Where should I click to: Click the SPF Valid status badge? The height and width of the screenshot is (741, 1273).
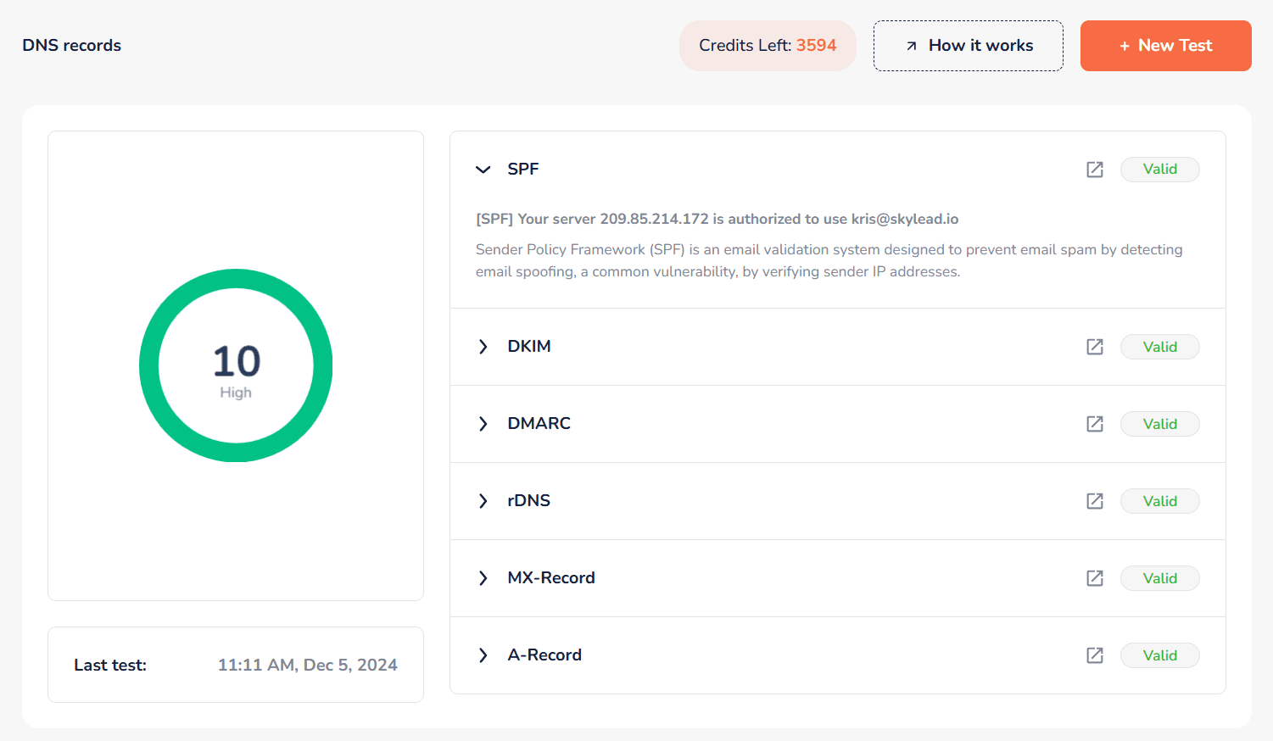[1160, 170]
